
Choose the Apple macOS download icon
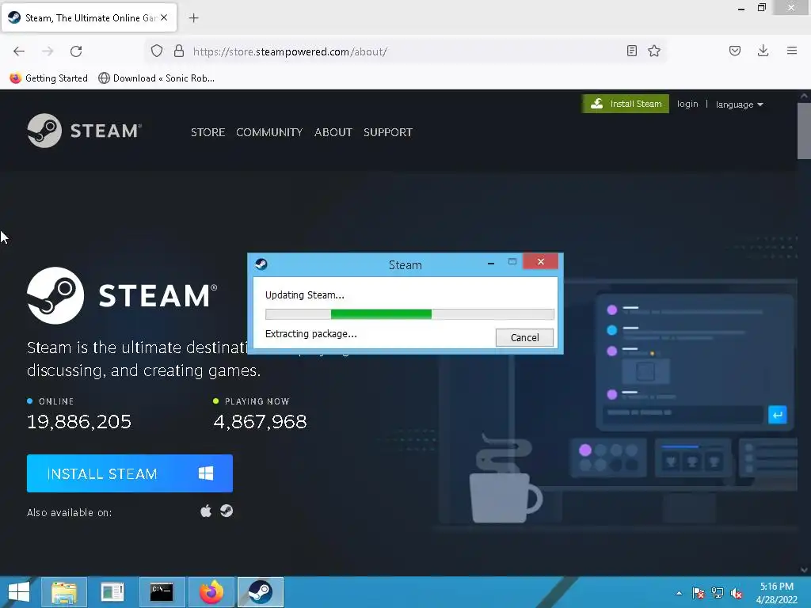click(x=206, y=511)
